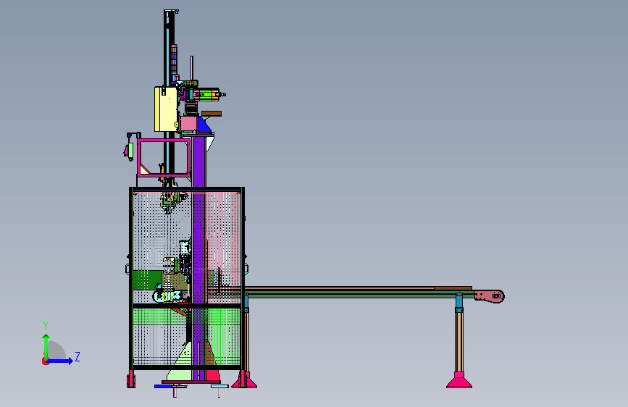Select the brown plate beside the pink block
The width and height of the screenshot is (628, 407).
(211, 114)
